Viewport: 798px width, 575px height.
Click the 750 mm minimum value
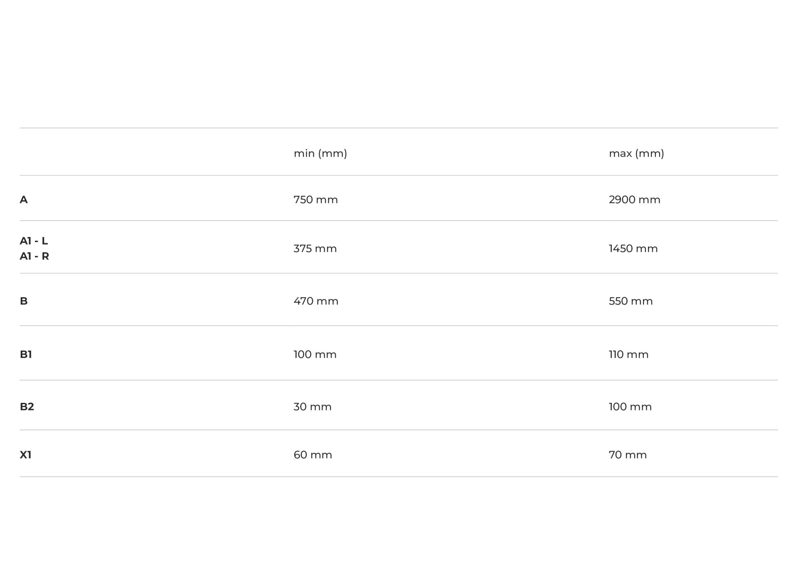click(x=315, y=200)
